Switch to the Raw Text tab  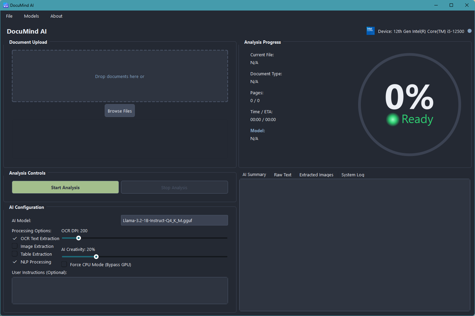pyautogui.click(x=283, y=175)
